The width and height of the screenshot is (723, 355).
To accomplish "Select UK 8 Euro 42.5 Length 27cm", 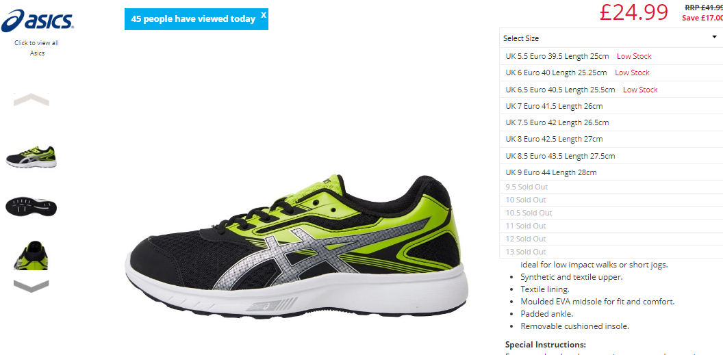I will tap(611, 139).
